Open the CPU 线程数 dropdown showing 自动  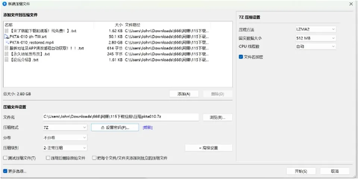[x=316, y=47]
